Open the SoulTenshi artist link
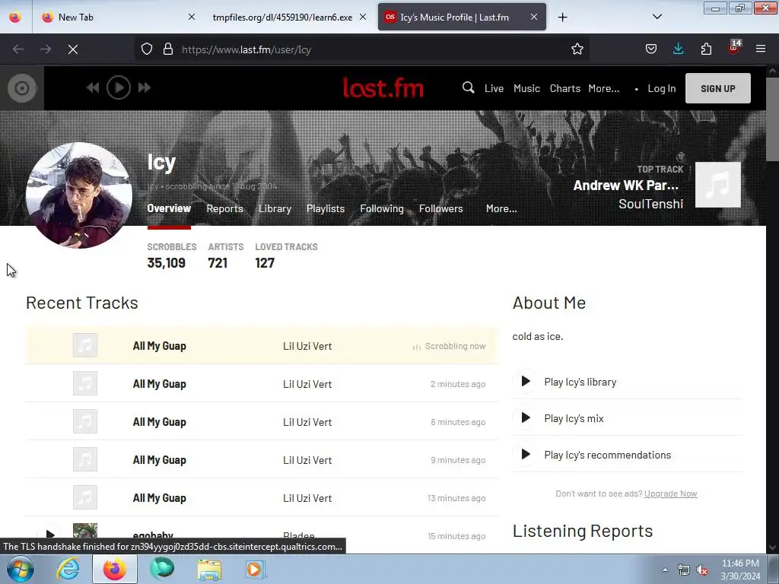779x584 pixels. tap(650, 204)
